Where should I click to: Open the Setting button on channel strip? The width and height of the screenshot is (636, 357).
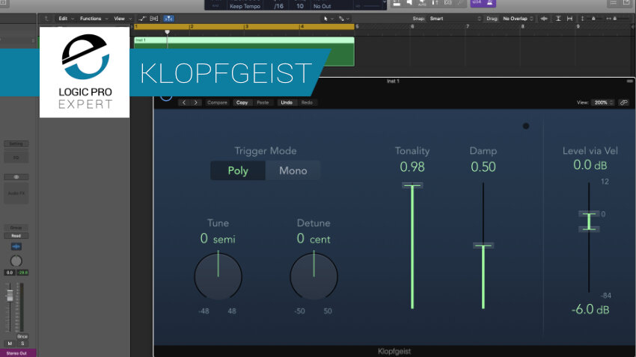click(x=16, y=143)
